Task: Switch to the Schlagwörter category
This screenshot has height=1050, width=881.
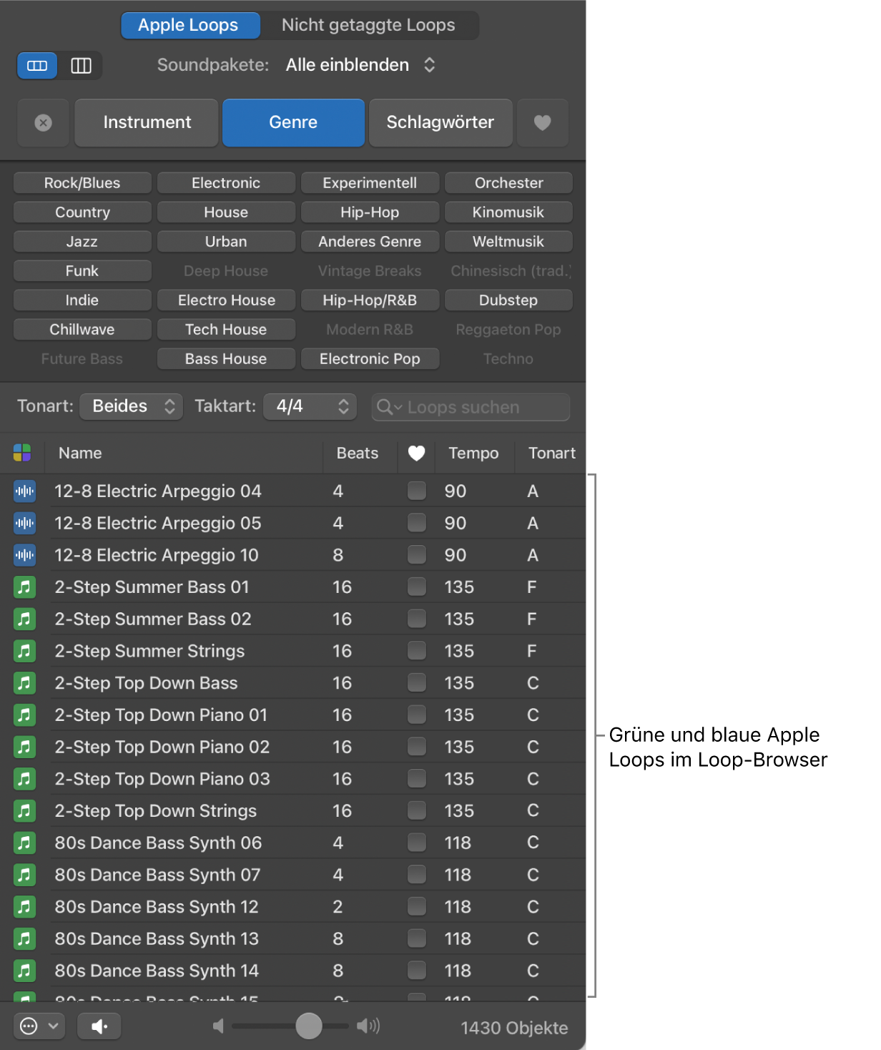Action: point(440,123)
